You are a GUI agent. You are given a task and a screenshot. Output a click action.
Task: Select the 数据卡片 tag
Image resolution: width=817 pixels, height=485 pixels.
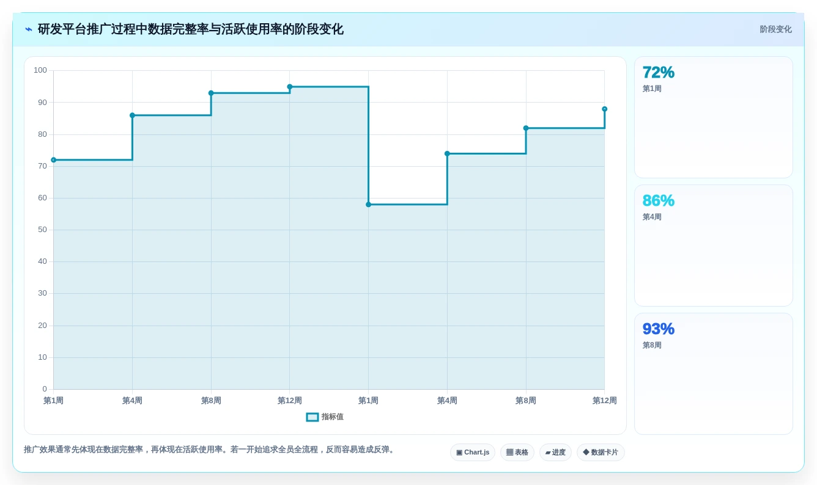tap(601, 453)
